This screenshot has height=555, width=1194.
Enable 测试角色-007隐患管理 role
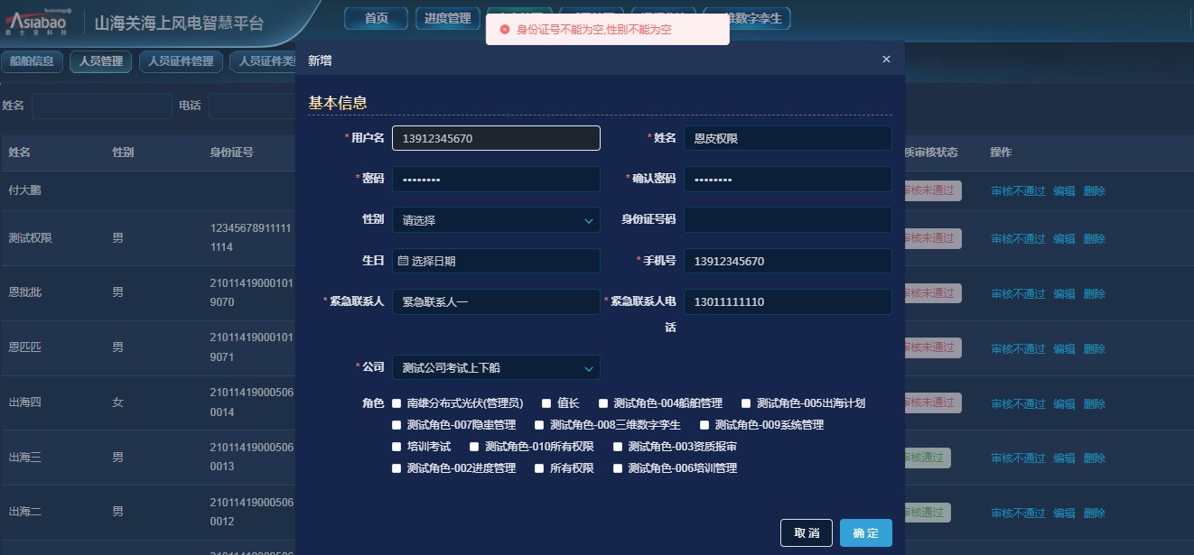click(396, 424)
